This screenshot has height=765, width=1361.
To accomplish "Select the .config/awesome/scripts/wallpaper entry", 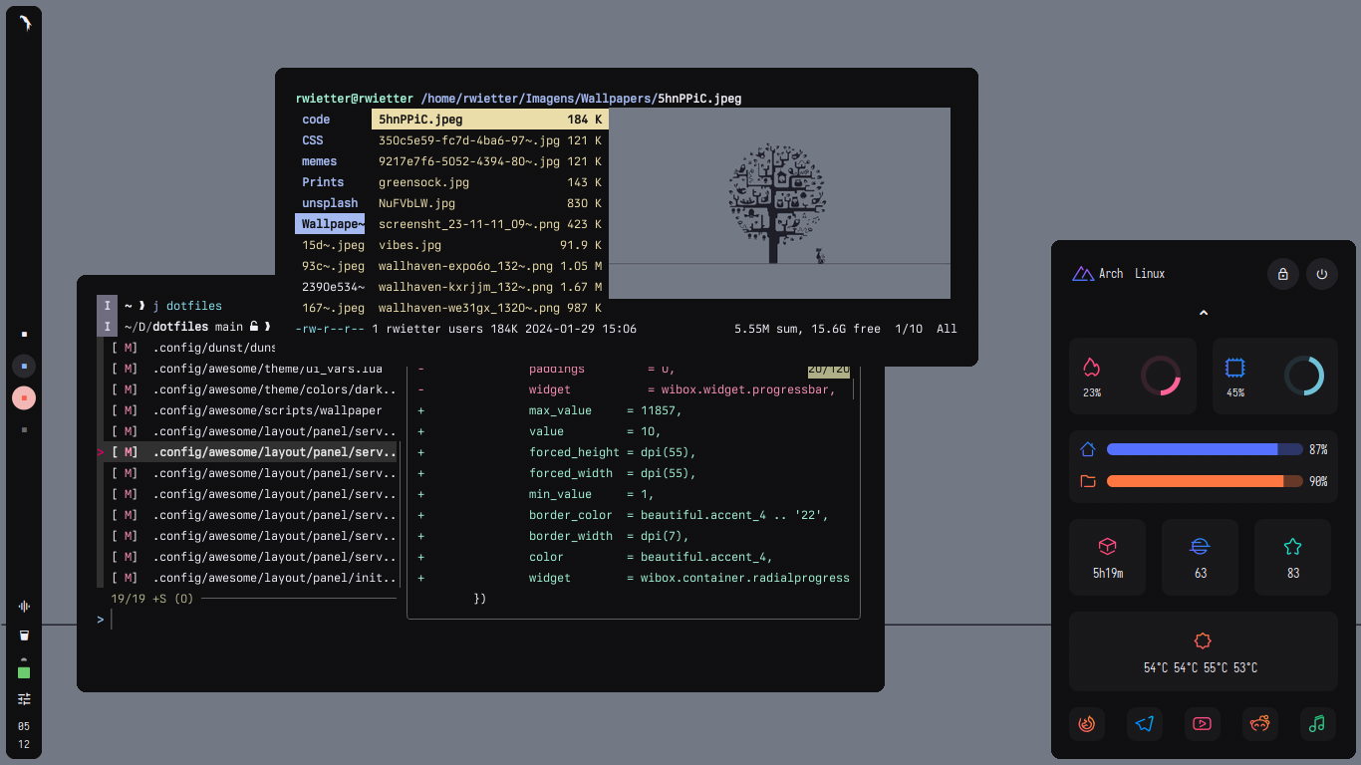I will tap(250, 410).
